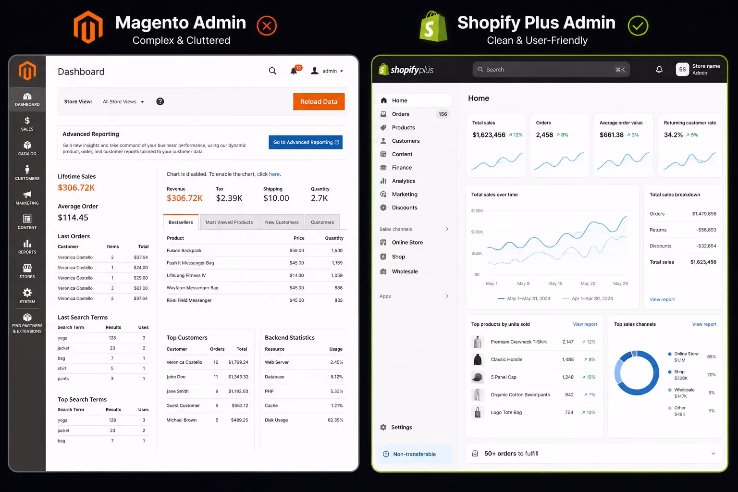Viewport: 738px width, 492px height.
Task: Open Find Partners & Extensions in Magento
Action: point(27,322)
